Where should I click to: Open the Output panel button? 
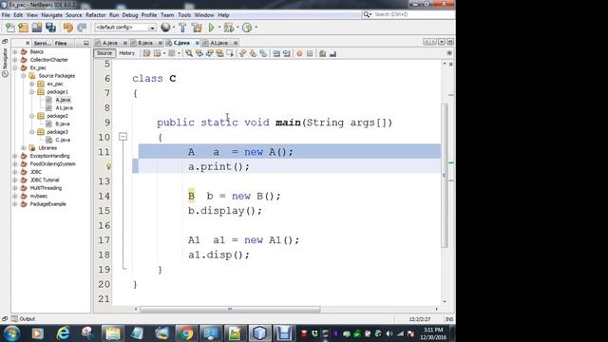[23, 319]
